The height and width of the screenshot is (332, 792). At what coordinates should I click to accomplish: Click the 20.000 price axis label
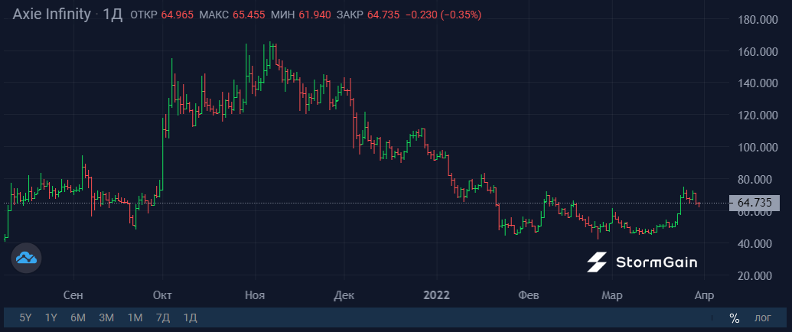point(757,276)
